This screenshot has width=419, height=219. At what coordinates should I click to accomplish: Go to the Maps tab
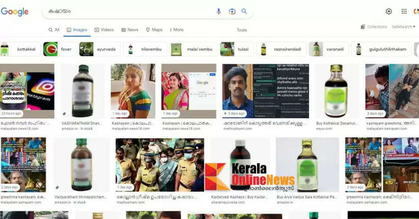[x=154, y=30]
